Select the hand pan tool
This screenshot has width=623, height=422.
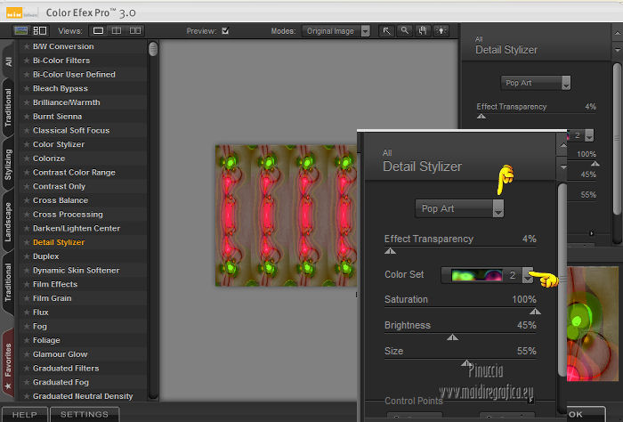[x=423, y=30]
